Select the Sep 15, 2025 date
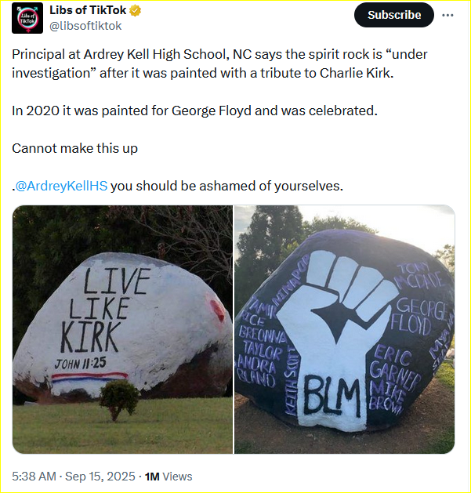This screenshot has width=471, height=493. pos(100,477)
